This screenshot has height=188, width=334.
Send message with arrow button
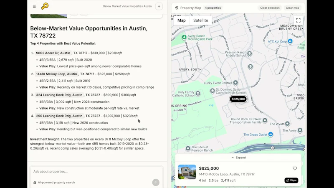pos(156,183)
